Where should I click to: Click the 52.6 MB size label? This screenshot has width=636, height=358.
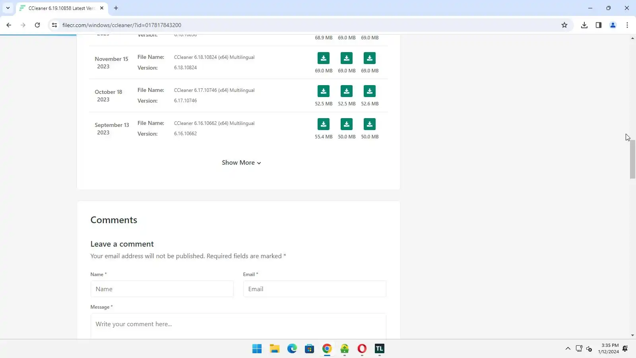[370, 104]
